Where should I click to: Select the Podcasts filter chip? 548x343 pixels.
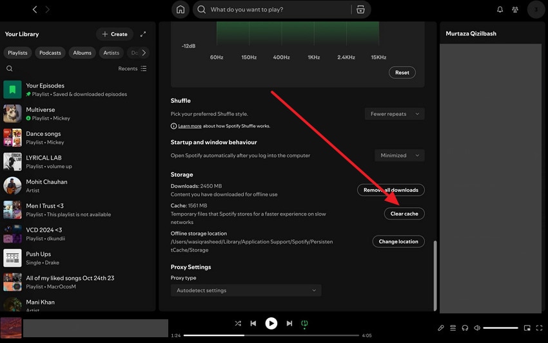50,53
